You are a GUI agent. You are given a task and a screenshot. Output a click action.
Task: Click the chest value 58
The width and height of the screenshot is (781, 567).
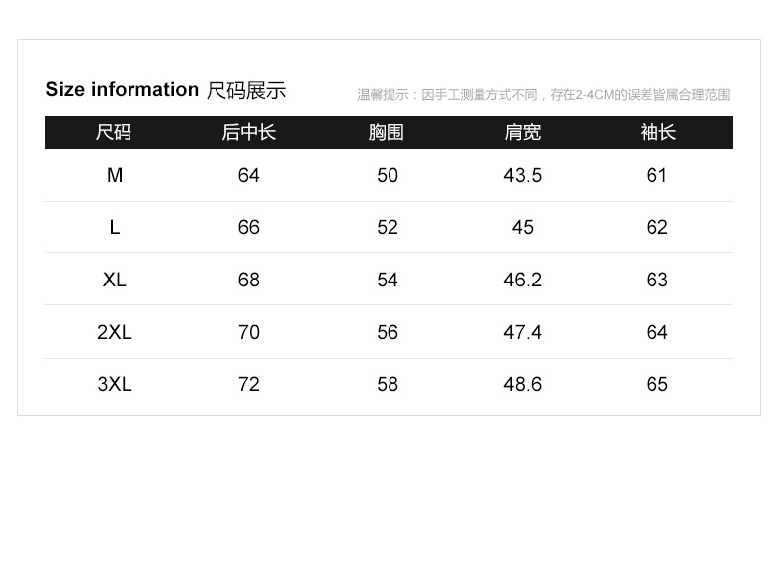pyautogui.click(x=388, y=384)
